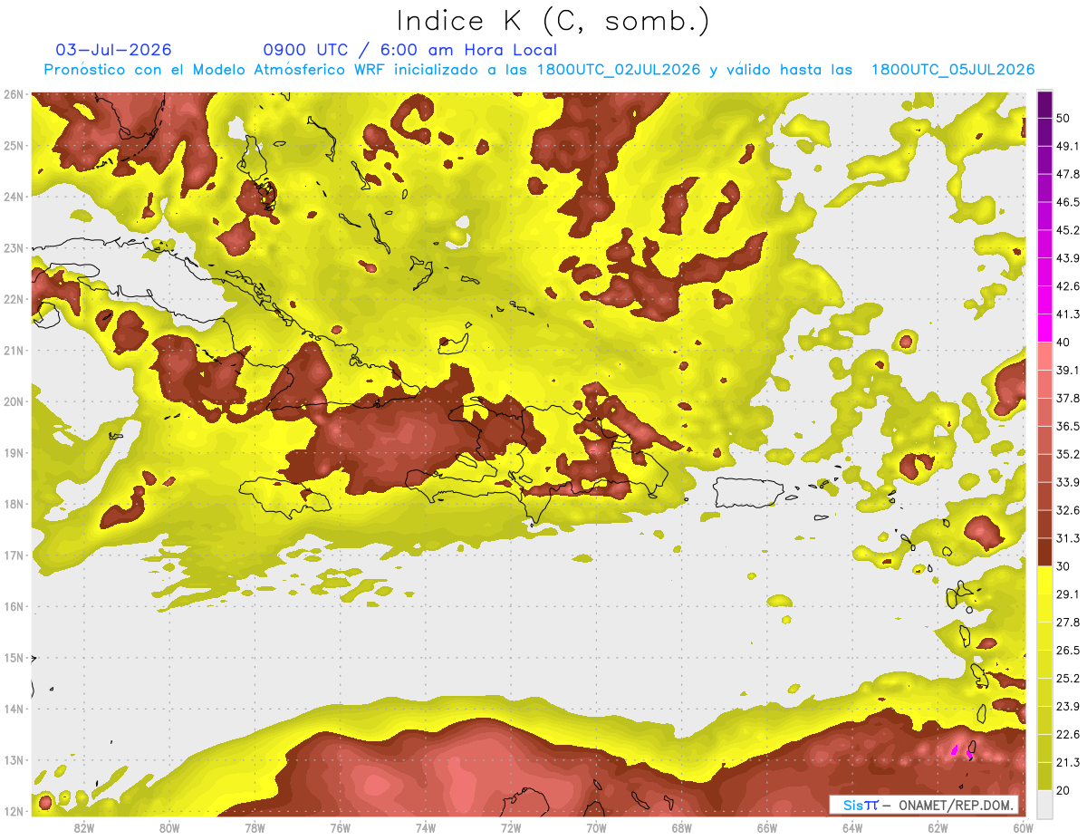Click the "15N" latitude label
The width and height of the screenshot is (1087, 840).
[x=14, y=658]
